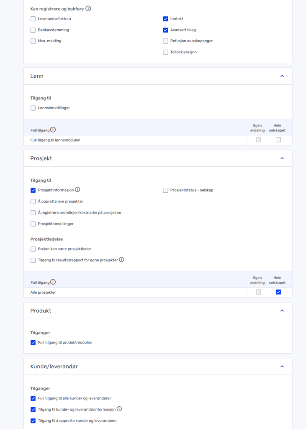Collapse the Lønn section
This screenshot has width=306, height=429.
point(282,76)
